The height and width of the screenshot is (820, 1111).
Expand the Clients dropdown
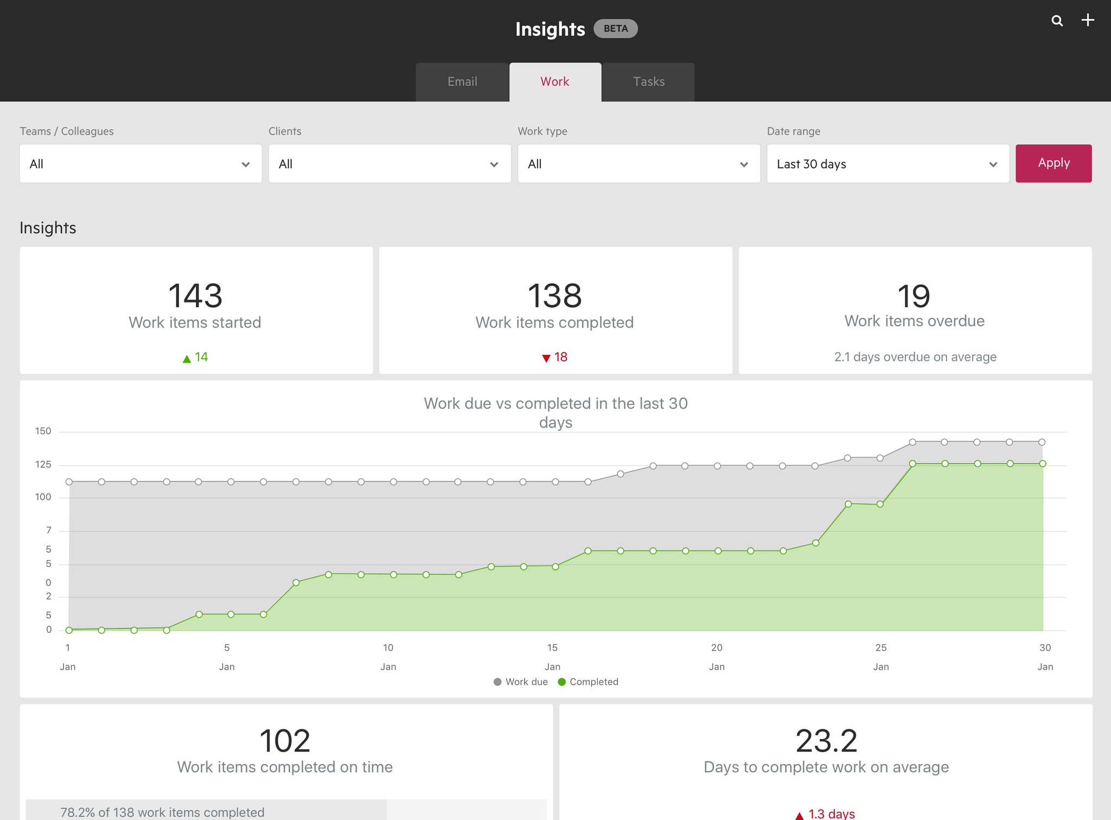point(390,163)
